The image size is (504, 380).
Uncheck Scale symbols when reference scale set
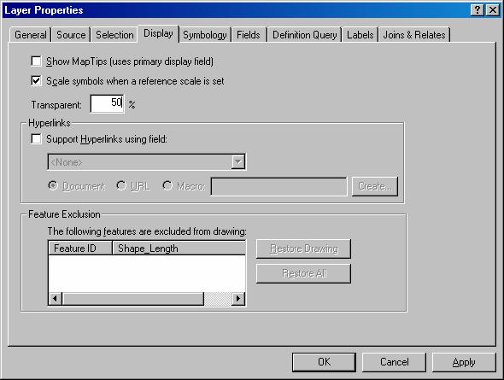point(36,80)
